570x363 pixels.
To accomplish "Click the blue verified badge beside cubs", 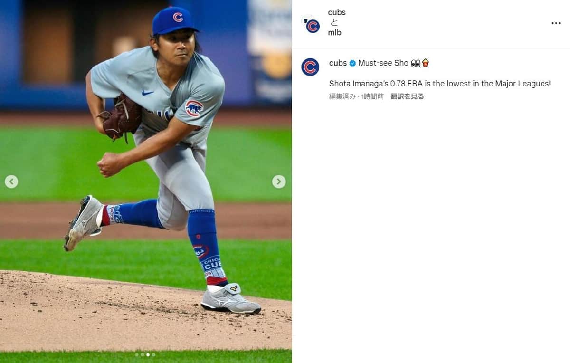I will tap(352, 63).
